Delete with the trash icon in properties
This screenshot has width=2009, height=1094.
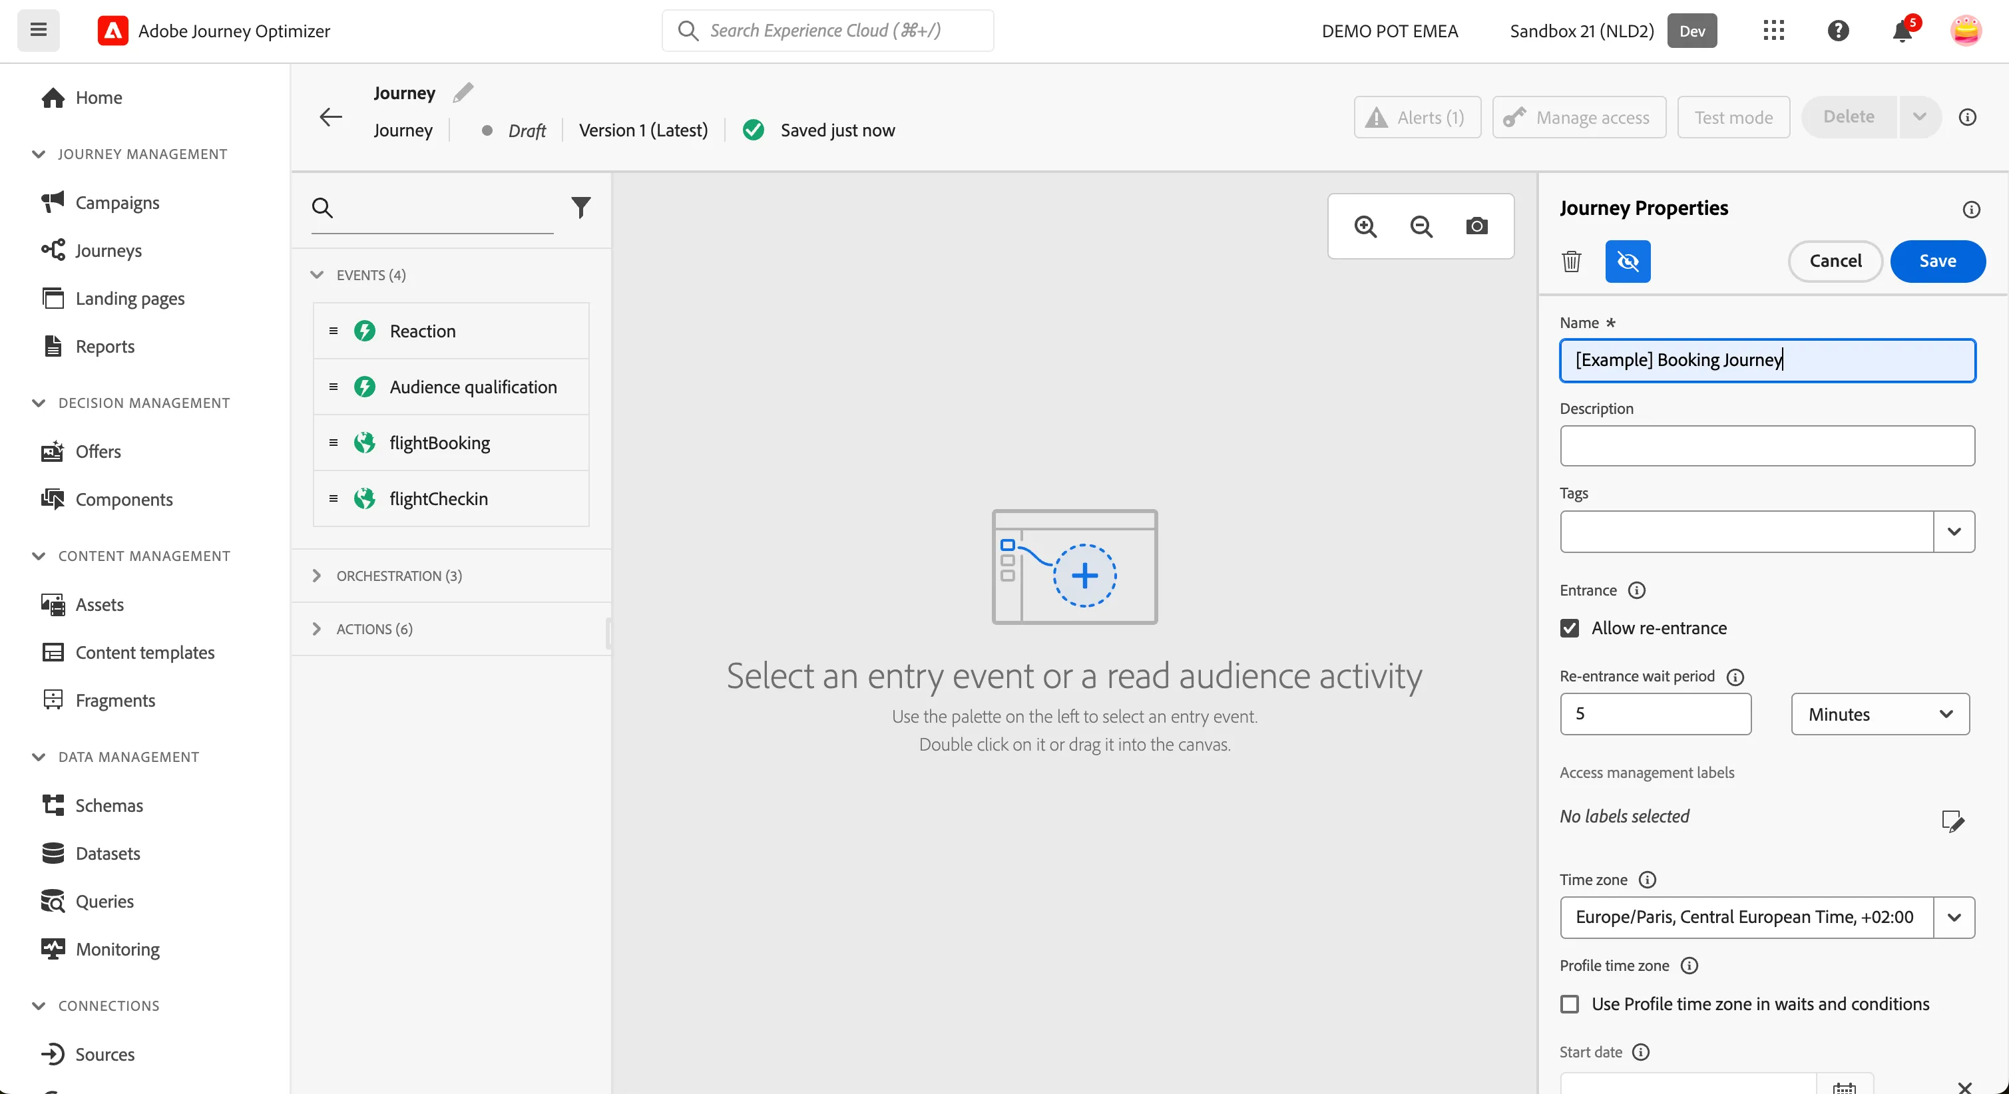click(1572, 262)
